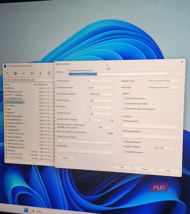
Task: Click the Copy toolbar icon
Action: [32, 73]
